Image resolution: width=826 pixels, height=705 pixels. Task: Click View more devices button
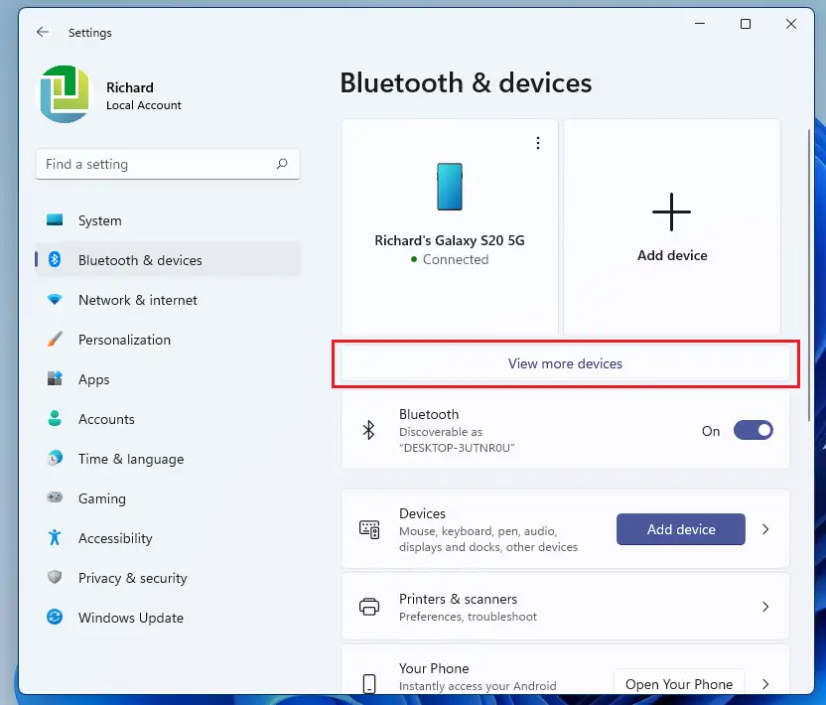(x=565, y=363)
